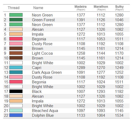133x121 pixels.
Task: Select the Bright White swatch in row 11
Action: [x=16, y=63]
